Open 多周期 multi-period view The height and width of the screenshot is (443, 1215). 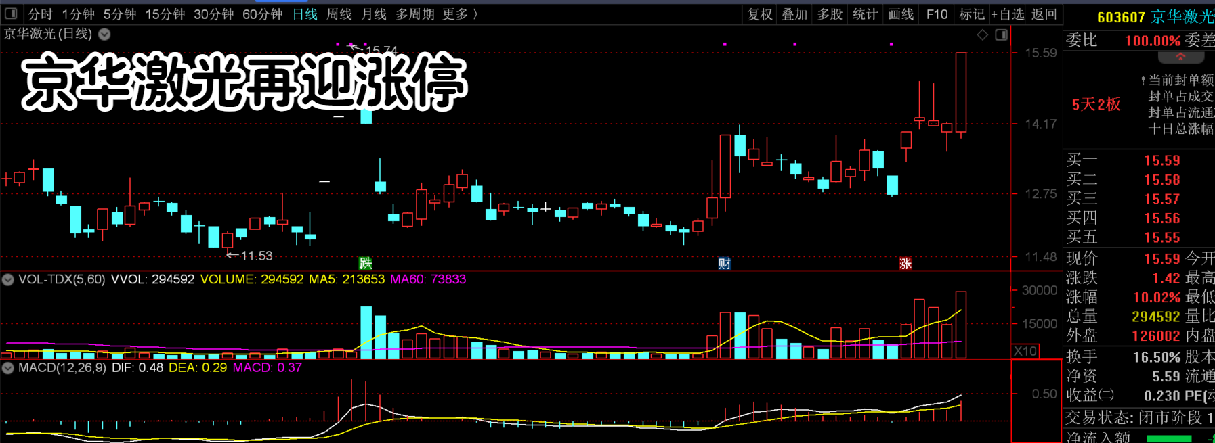(414, 14)
